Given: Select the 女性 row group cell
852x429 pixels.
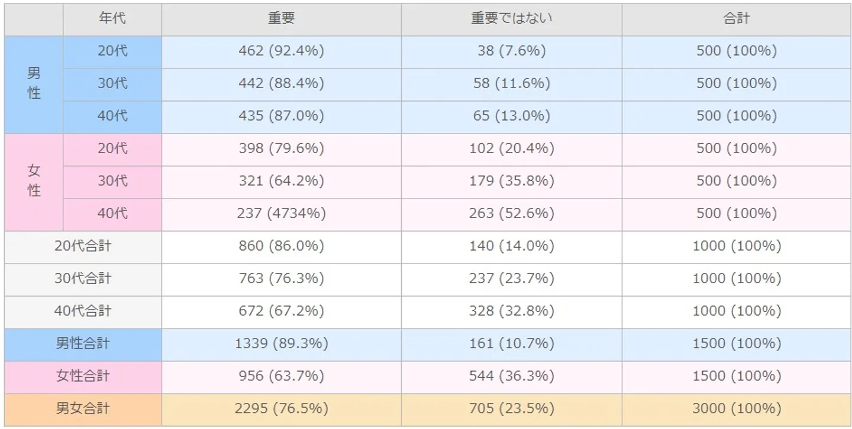Looking at the screenshot, I should click(34, 181).
